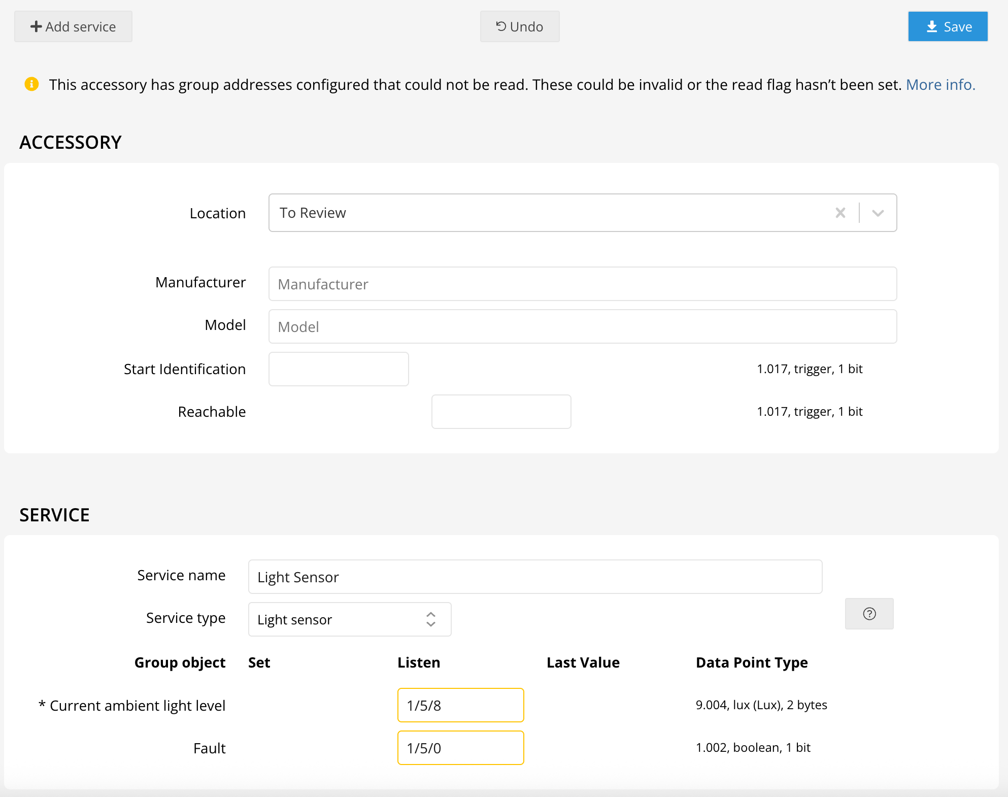Open the Service type selector
The height and width of the screenshot is (797, 1008).
(x=349, y=619)
